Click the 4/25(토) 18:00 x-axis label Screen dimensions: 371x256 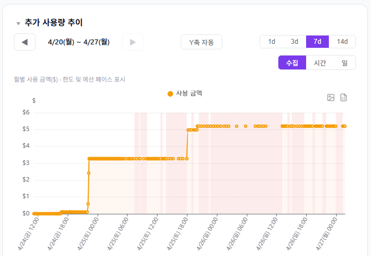(179, 233)
